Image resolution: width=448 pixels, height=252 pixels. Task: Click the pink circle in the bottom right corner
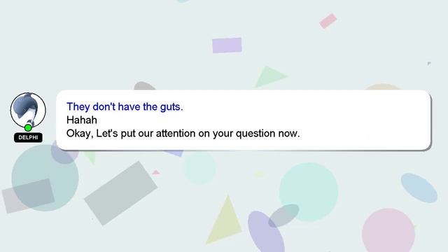point(388,230)
